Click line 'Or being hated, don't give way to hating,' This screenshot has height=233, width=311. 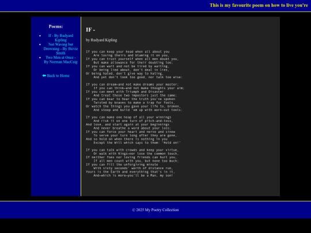point(125,74)
